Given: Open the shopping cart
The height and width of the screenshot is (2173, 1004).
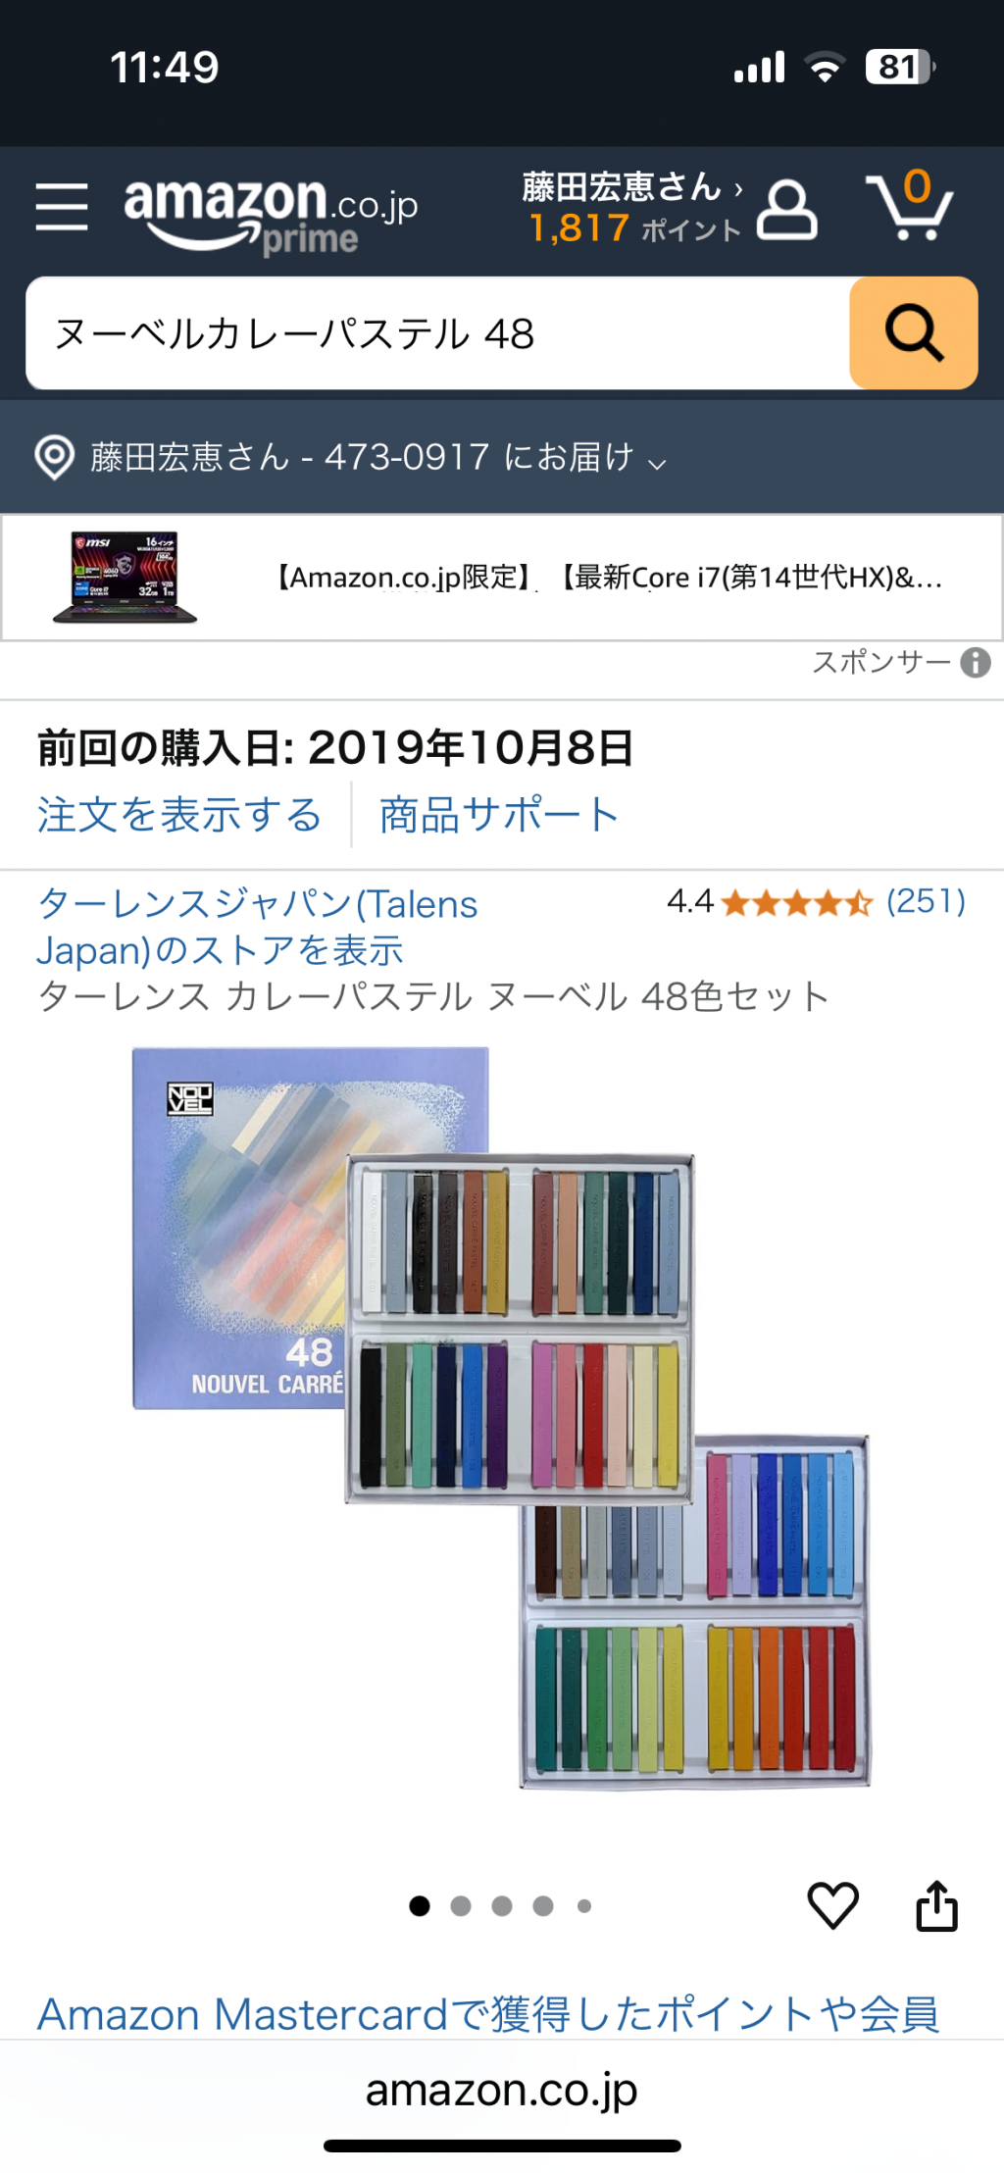Looking at the screenshot, I should point(909,205).
